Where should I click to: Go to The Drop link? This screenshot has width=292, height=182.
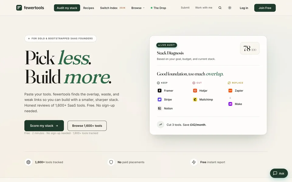tap(158, 8)
